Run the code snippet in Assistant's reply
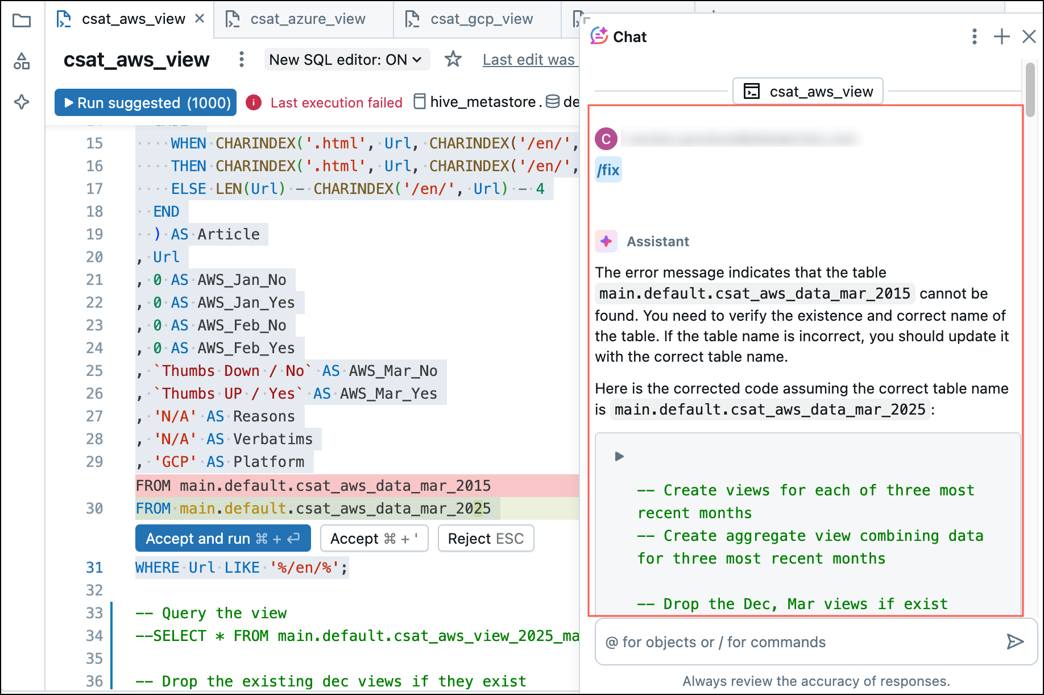Screen dimensions: 1044x695 [619, 456]
